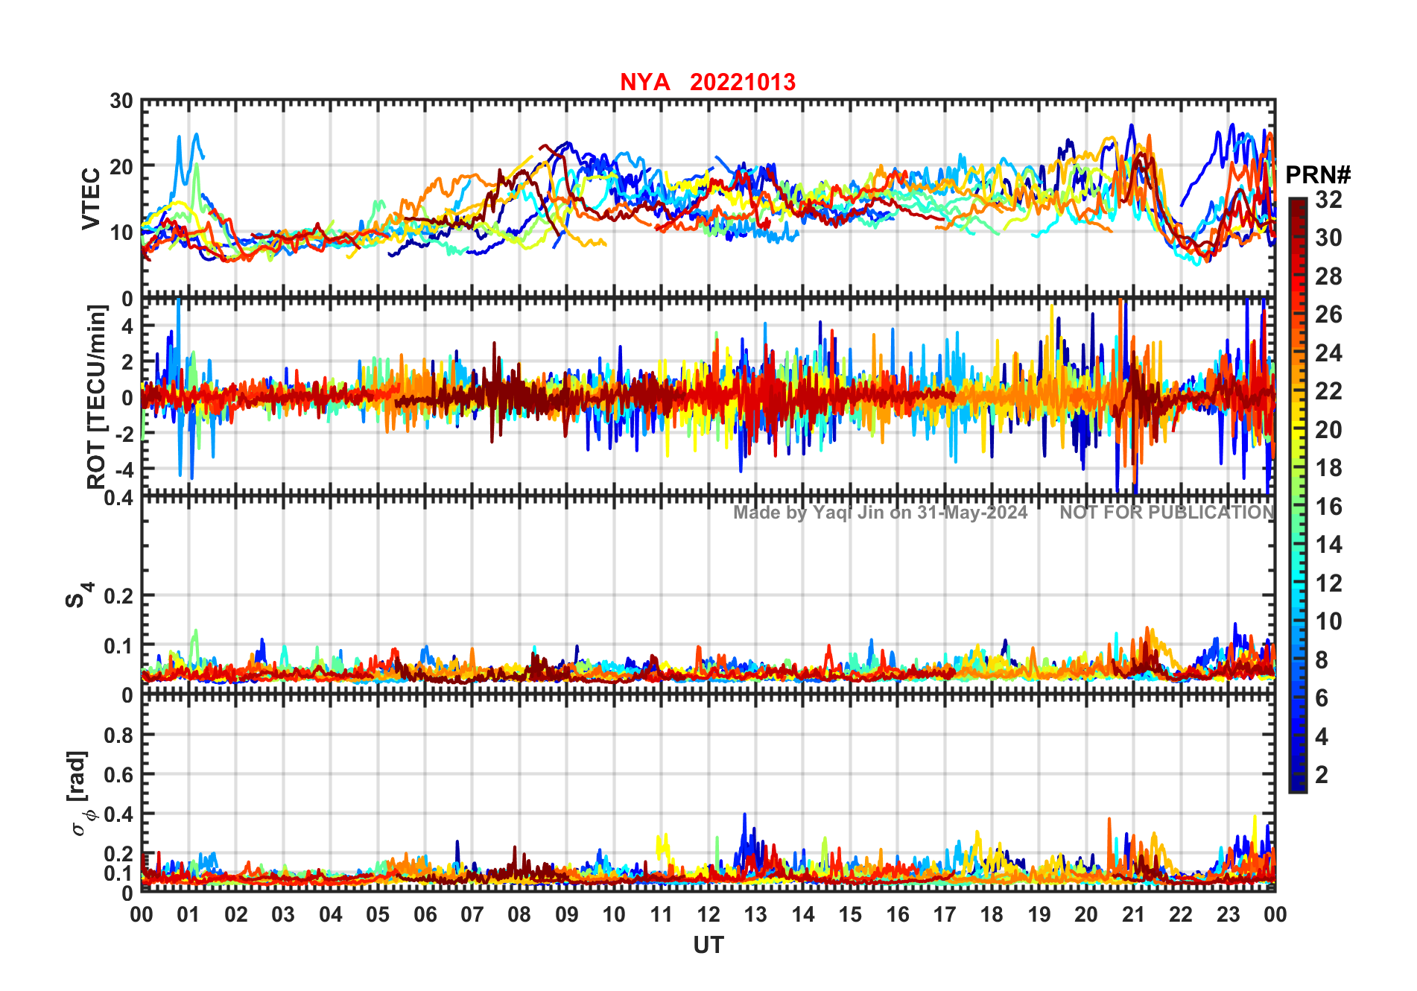Click UT axis tick label '02'
The width and height of the screenshot is (1417, 991).
tap(236, 914)
